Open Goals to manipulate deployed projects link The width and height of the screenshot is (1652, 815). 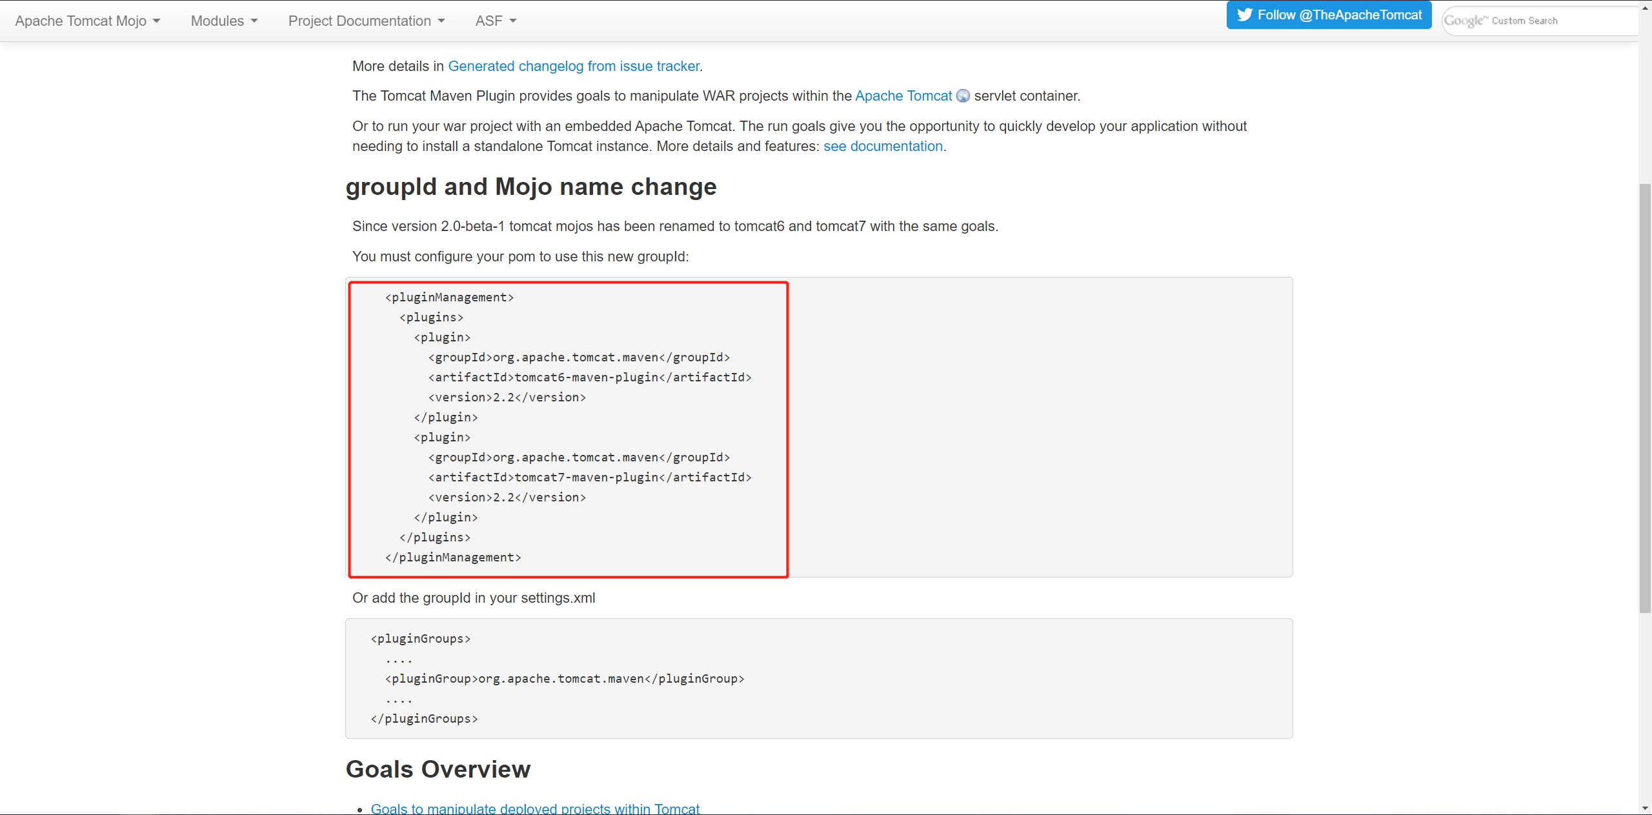pos(535,809)
